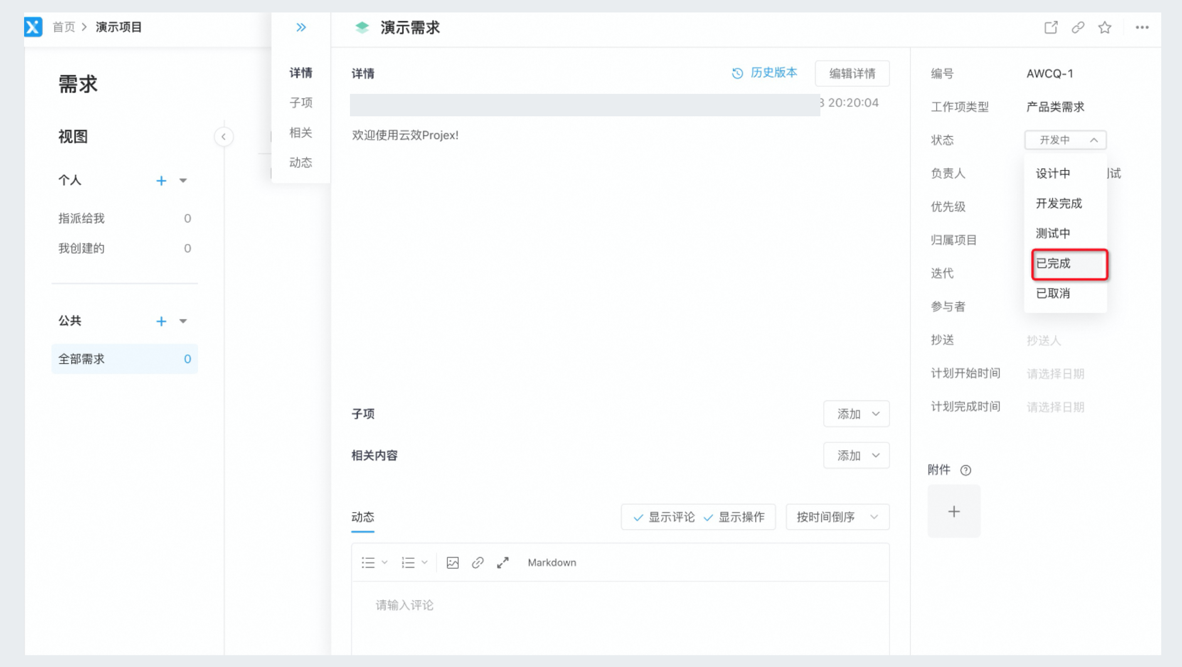Collapse the left sidebar with arrow button
The height and width of the screenshot is (667, 1182).
click(224, 137)
